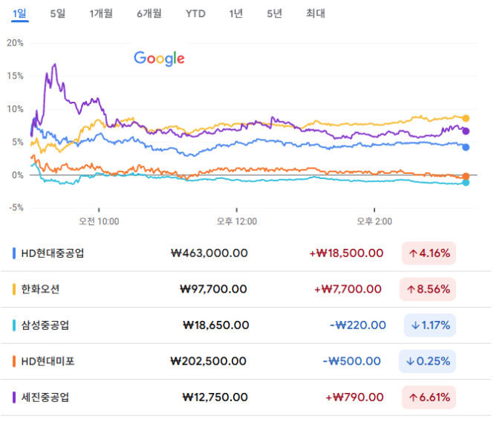The height and width of the screenshot is (422, 497).
Task: Click the 오전 10:00 time axis label
Action: 99,221
